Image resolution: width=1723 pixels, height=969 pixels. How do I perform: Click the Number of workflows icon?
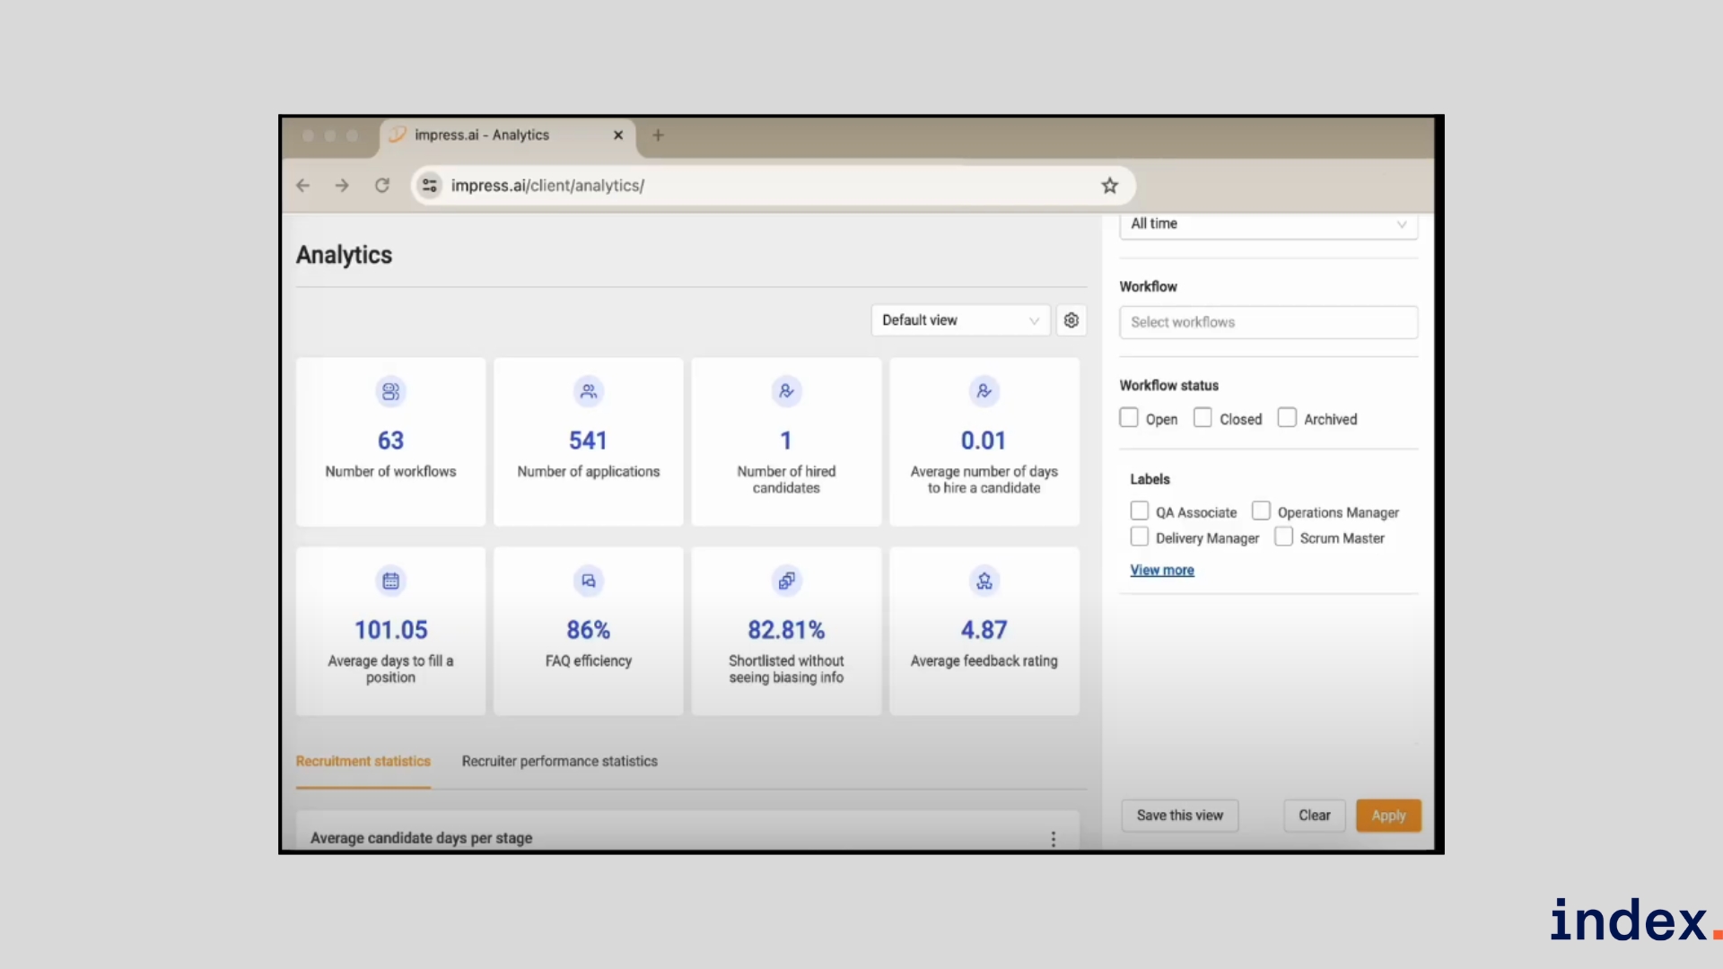pos(390,392)
